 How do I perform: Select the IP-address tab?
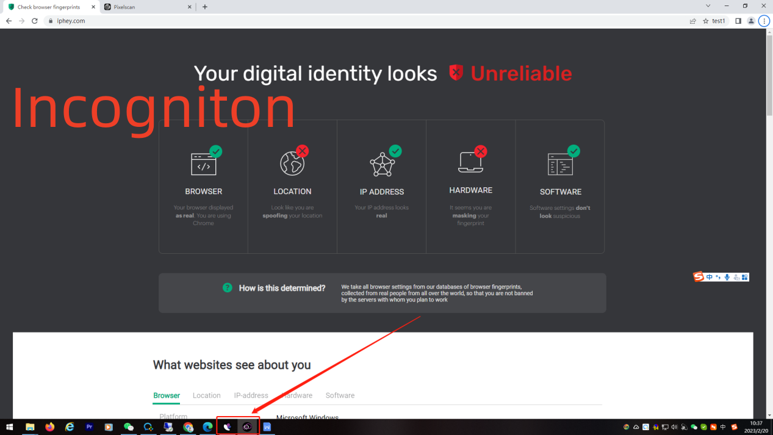[x=251, y=395]
